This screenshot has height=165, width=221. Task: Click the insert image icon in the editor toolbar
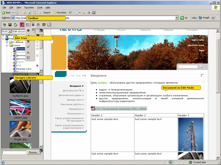point(44,25)
